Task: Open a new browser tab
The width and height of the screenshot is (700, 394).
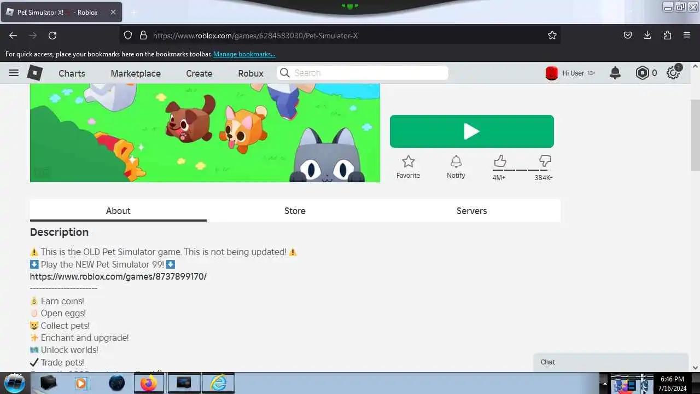Action: pyautogui.click(x=133, y=12)
